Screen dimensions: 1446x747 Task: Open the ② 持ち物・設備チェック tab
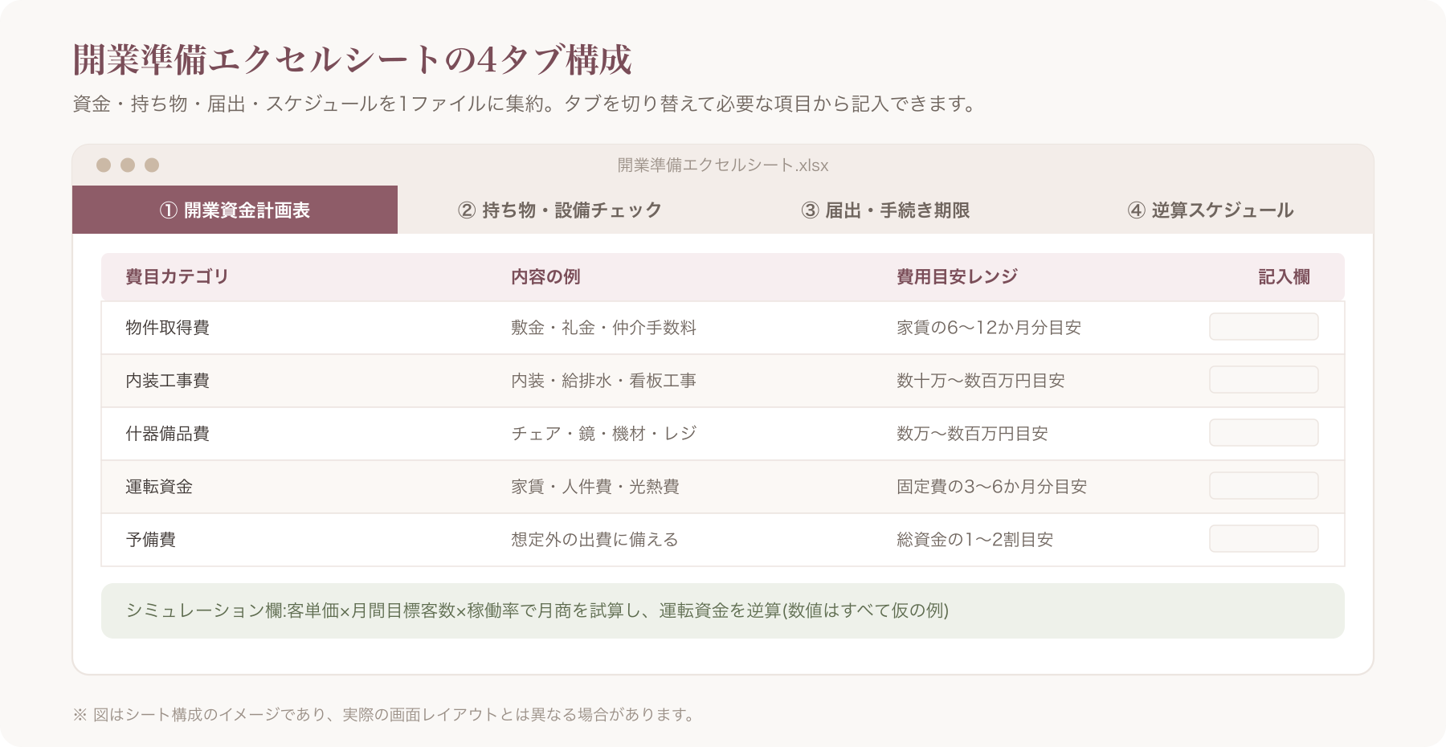click(x=560, y=210)
